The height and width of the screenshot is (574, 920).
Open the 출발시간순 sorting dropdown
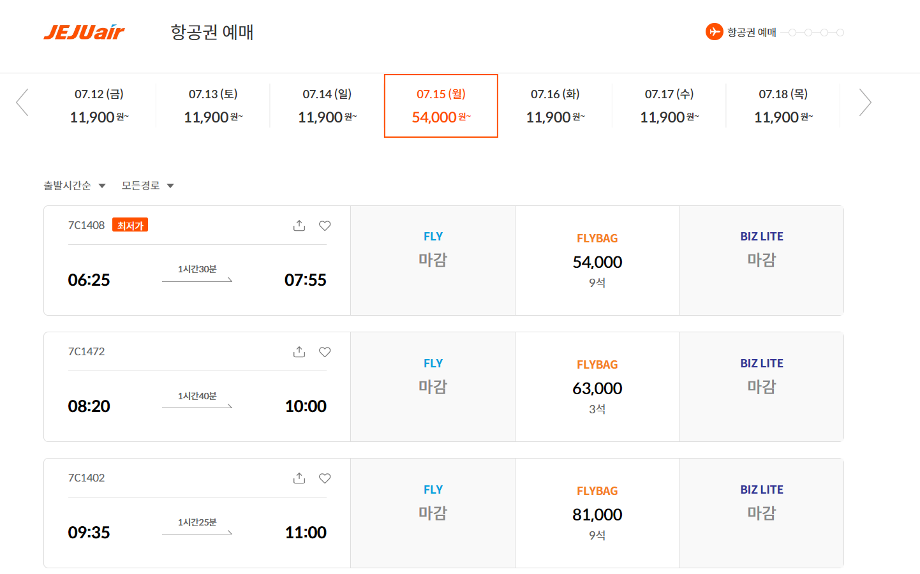[75, 185]
